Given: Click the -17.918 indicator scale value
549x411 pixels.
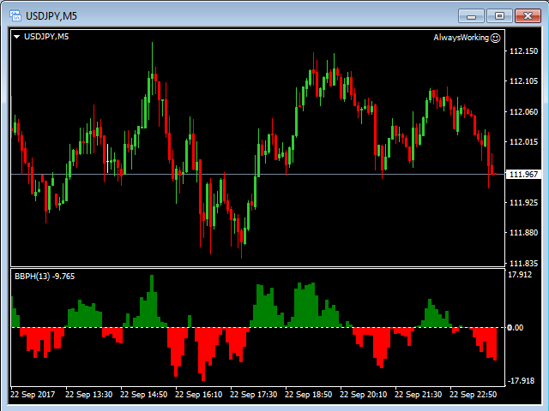Looking at the screenshot, I should point(521,381).
